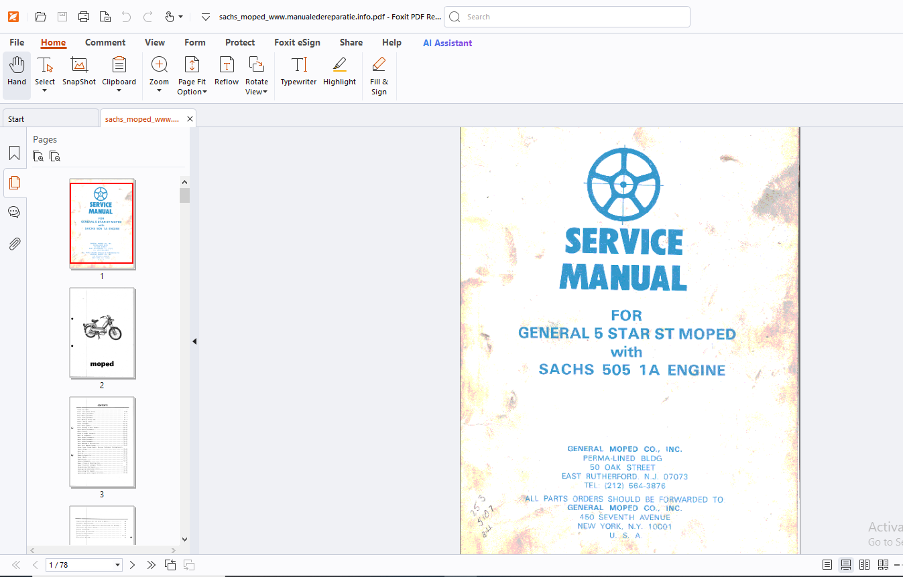Click the thumbnails panel scroll-left arrow

(x=32, y=550)
